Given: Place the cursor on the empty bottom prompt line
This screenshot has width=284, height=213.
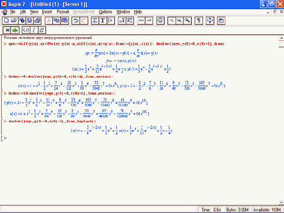Looking at the screenshot, I should click(141, 139).
